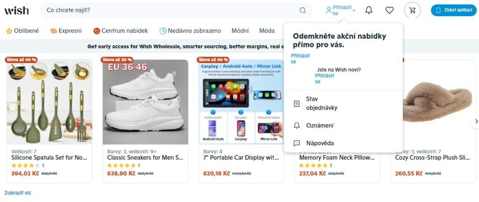Open the notifications bell in header
Viewport: 479px width, 202px height.
(x=369, y=10)
